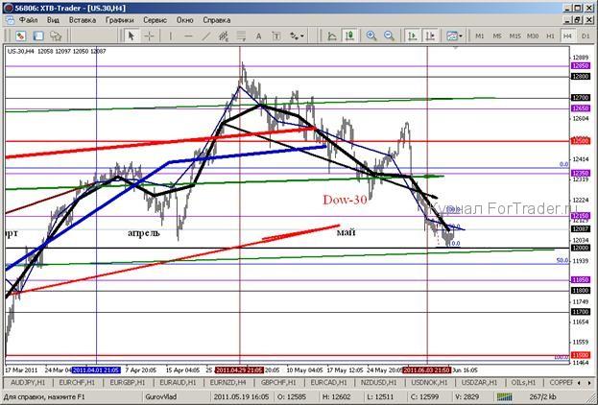Switch to M5 timeframe
Viewport: 598px width, 405px height.
coord(497,36)
